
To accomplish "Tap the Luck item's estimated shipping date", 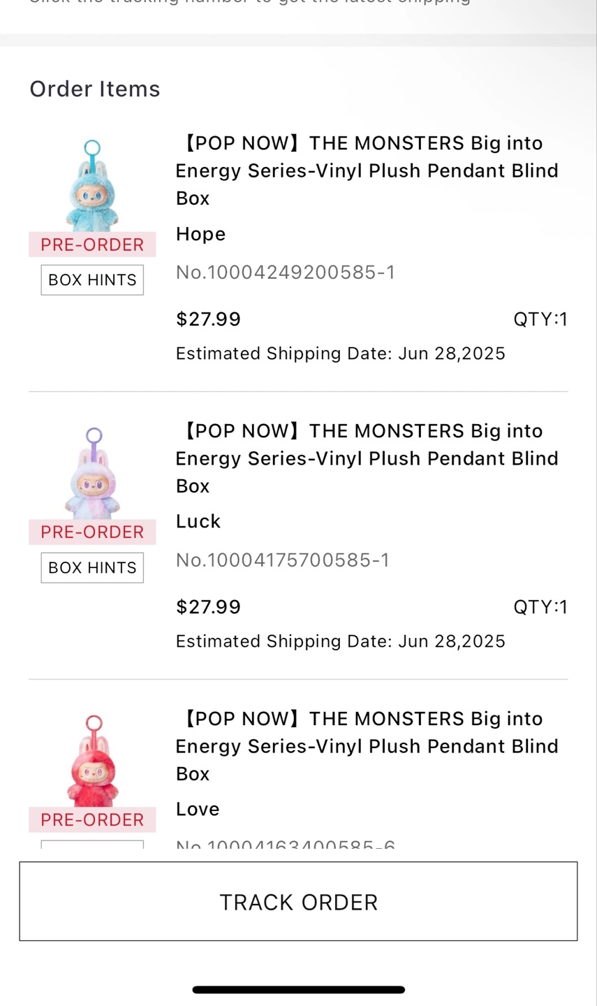I will pos(340,641).
